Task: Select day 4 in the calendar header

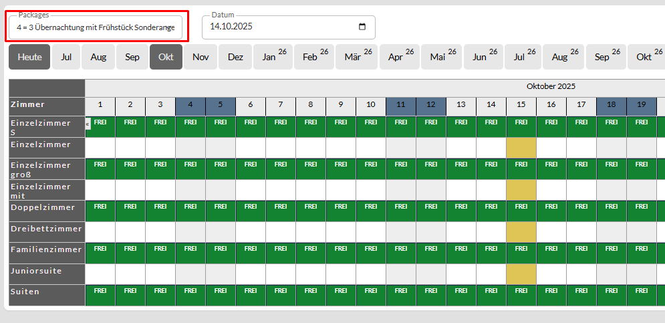Action: (x=190, y=105)
